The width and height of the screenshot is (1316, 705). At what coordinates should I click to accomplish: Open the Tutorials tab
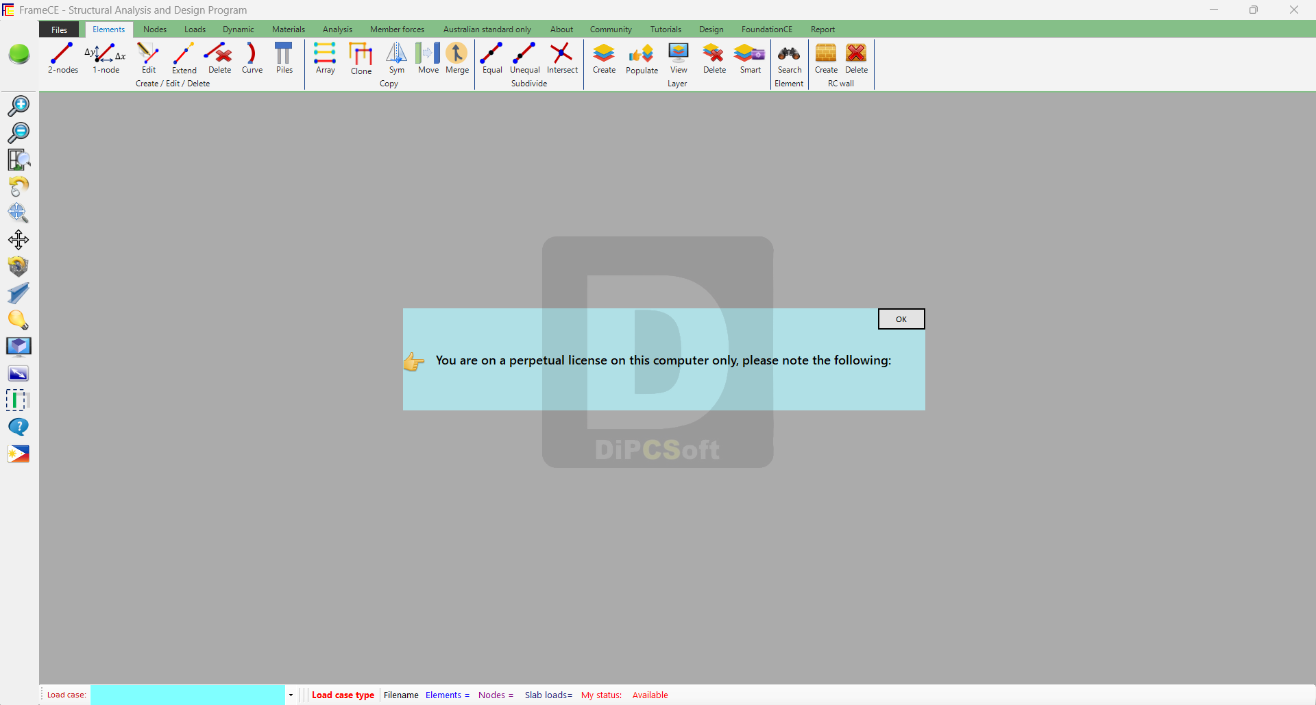coord(666,29)
